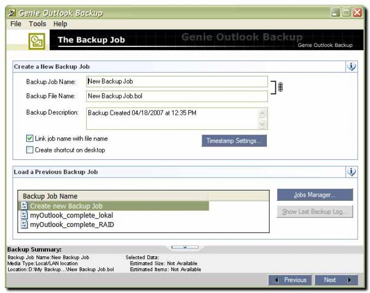
Task: Open the Tools menu
Action: point(37,24)
